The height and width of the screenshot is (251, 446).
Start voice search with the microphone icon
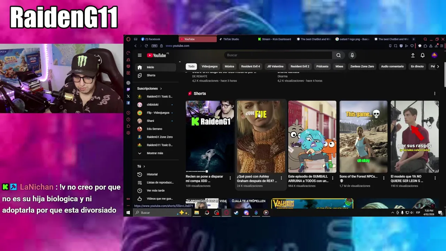point(352,55)
